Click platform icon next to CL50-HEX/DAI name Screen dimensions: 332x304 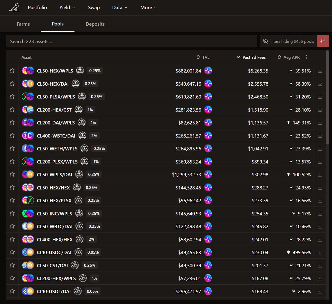click(76, 84)
